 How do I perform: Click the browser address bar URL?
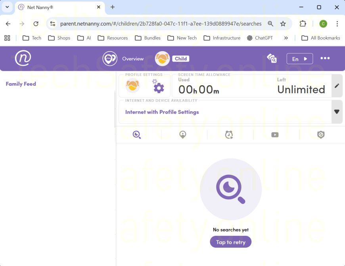pos(161,24)
